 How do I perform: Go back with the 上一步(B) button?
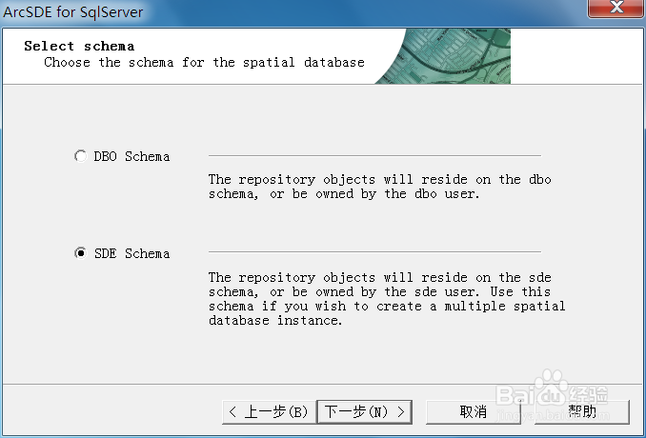269,411
